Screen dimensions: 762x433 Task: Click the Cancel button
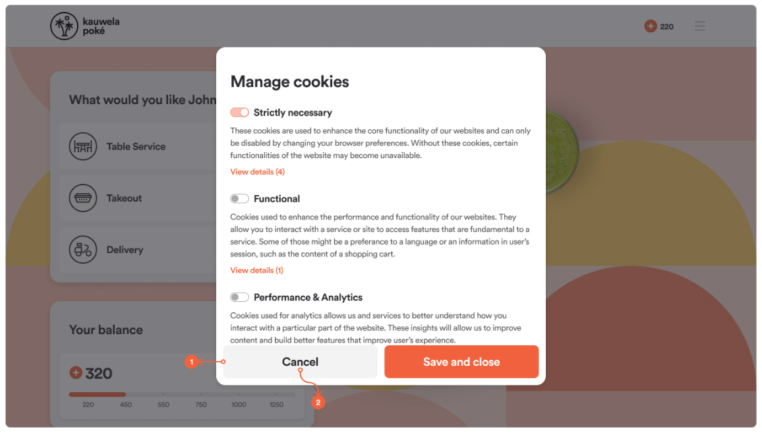[x=301, y=362]
